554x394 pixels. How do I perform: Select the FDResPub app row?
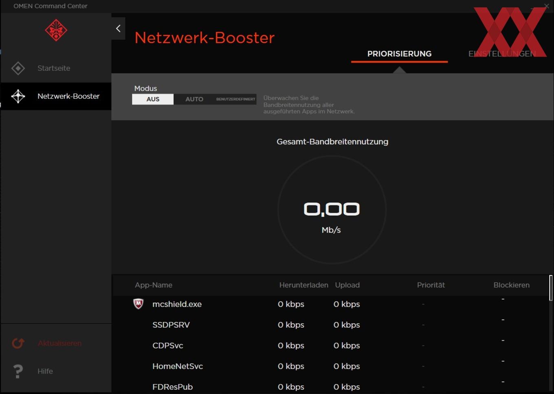(x=331, y=387)
